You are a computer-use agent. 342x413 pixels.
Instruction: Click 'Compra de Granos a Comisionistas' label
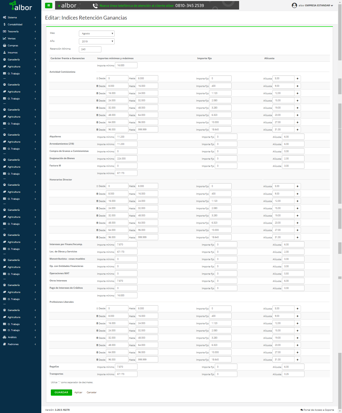coord(69,151)
